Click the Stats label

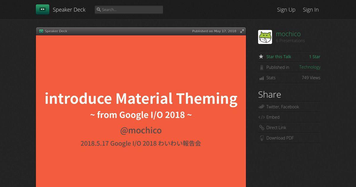click(271, 78)
